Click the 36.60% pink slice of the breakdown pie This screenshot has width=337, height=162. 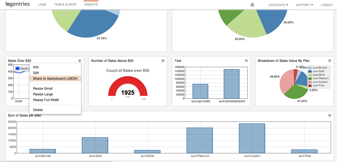[287, 82]
